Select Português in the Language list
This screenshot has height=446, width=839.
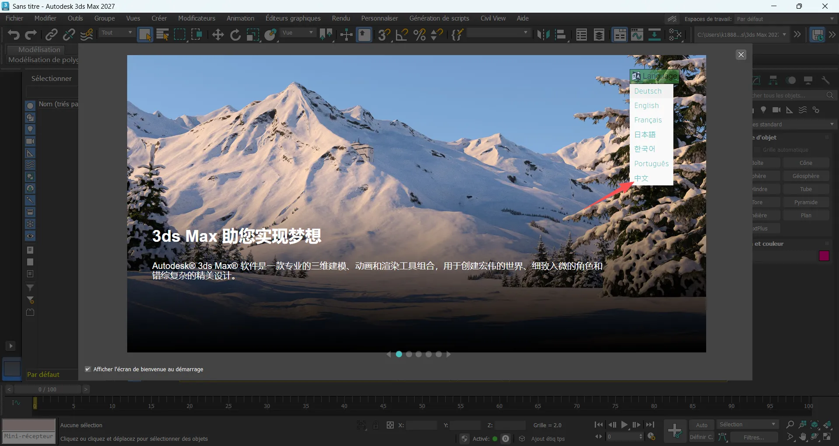tap(652, 164)
